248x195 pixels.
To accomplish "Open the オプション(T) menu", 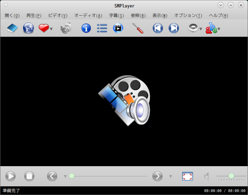I will coord(188,15).
